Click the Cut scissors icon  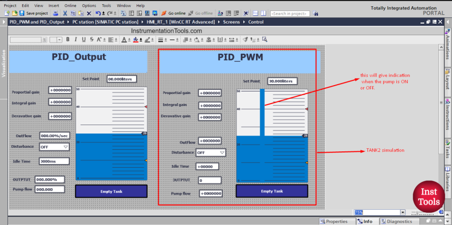[x=65, y=13]
